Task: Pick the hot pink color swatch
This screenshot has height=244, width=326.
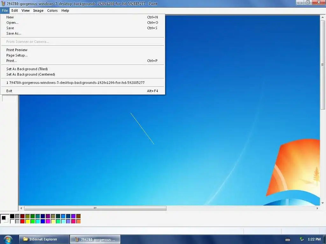Action: tap(74, 221)
